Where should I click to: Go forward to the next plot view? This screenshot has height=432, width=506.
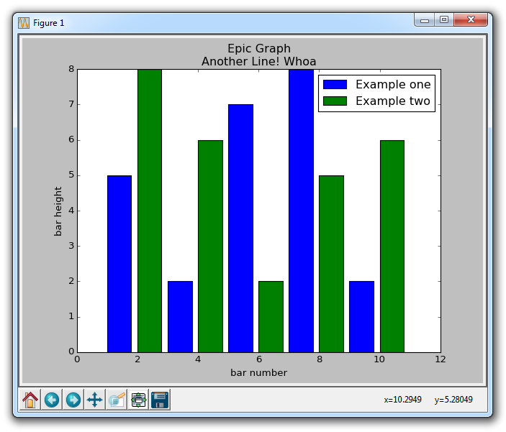[73, 400]
